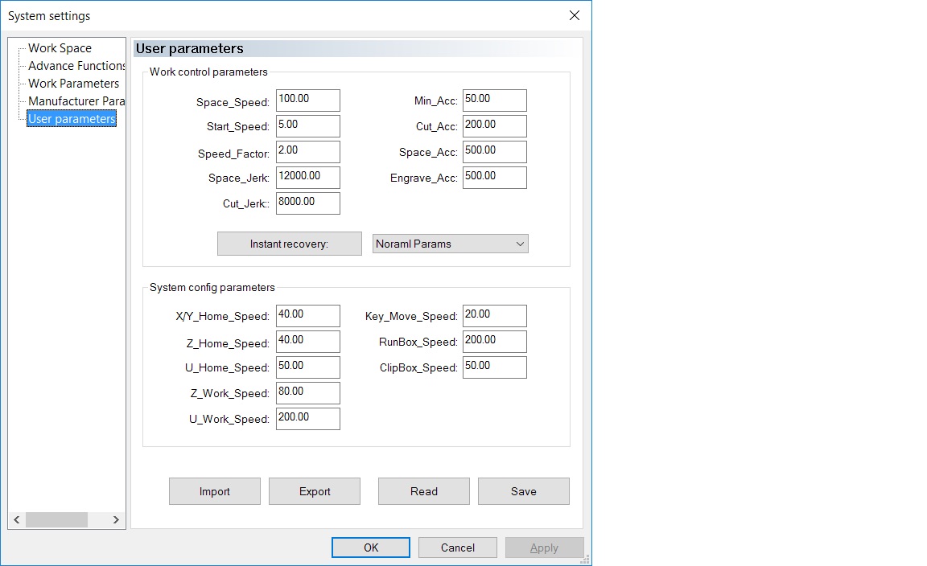The image size is (927, 566).
Task: Confirm settings with OK
Action: point(371,548)
